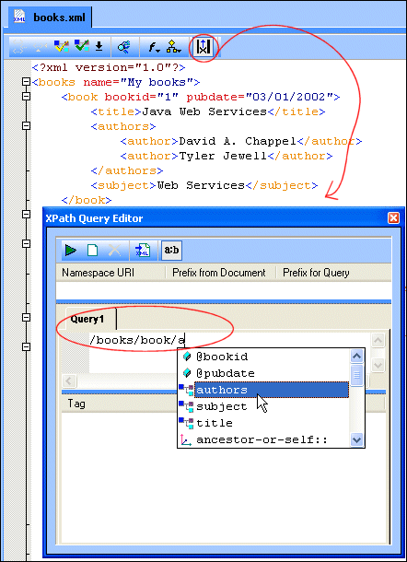Pick ancestor-or-self:: axis from completion list
Screen dimensions: 407x562
coord(264,439)
